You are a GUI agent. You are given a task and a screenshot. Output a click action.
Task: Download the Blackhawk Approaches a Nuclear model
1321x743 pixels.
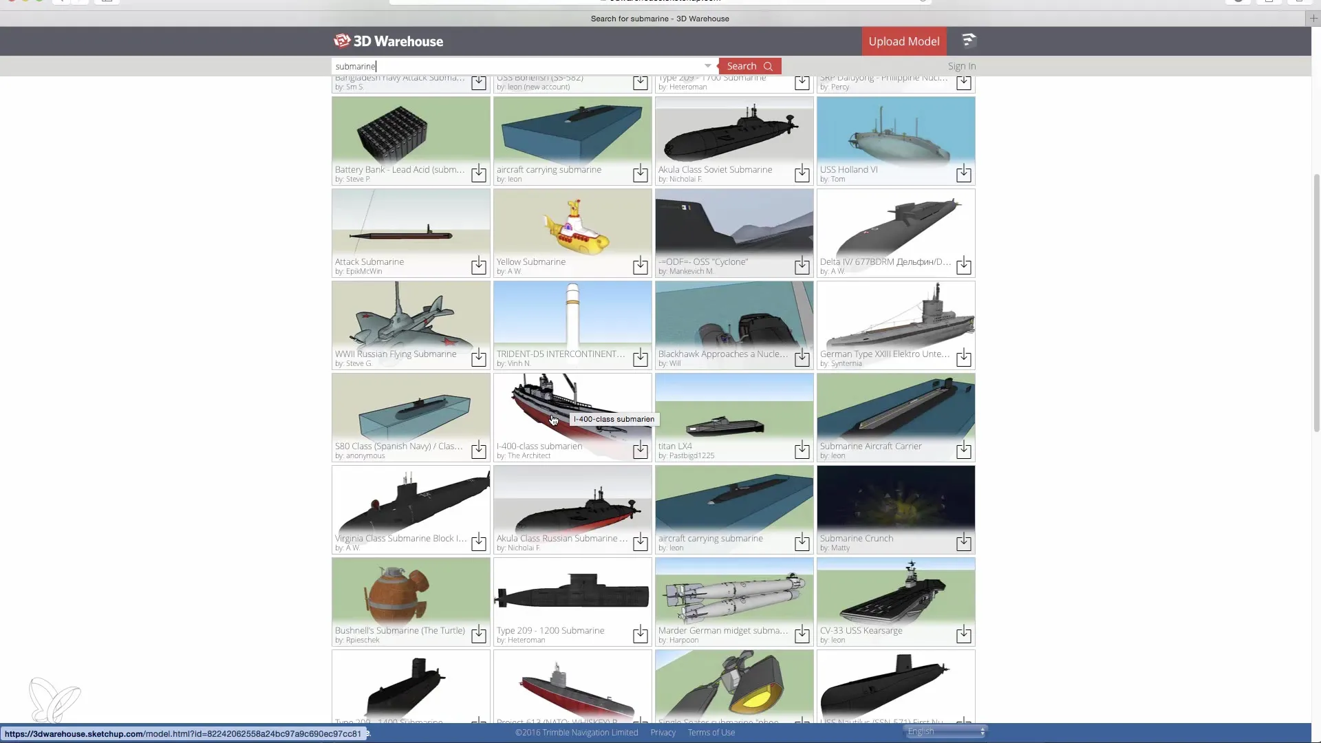click(802, 358)
